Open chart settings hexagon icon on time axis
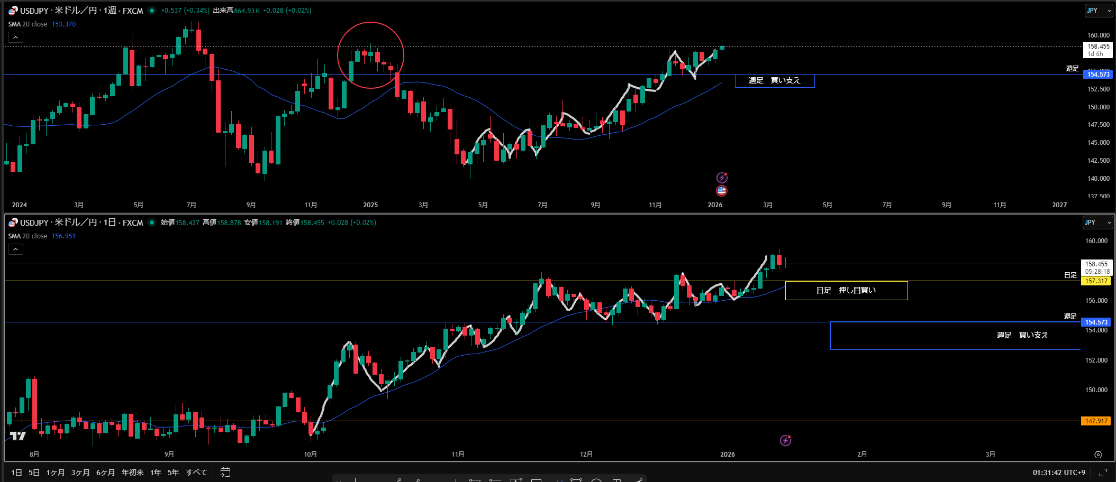 pos(1098,455)
